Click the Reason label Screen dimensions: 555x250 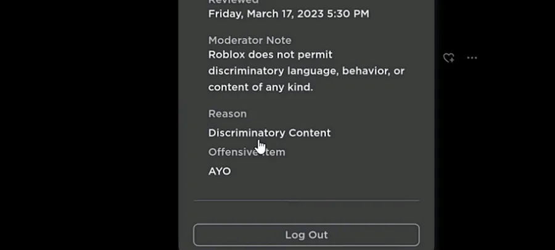[x=227, y=114]
